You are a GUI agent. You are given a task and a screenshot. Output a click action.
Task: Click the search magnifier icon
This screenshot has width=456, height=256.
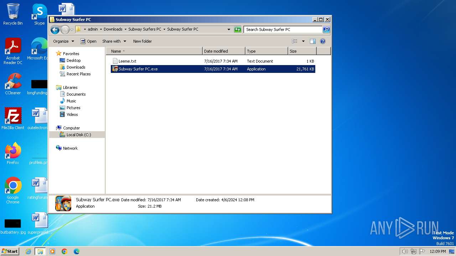[x=326, y=30]
